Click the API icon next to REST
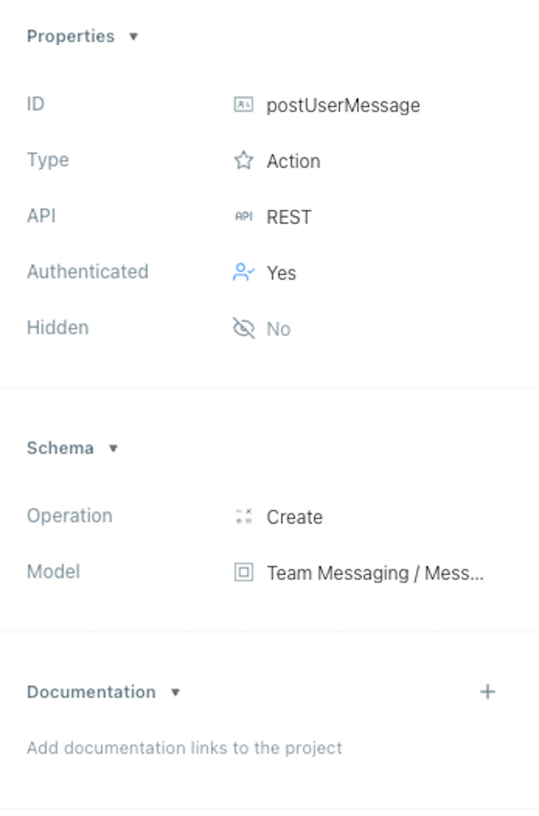Screen dimensions: 539x816 pos(243,216)
